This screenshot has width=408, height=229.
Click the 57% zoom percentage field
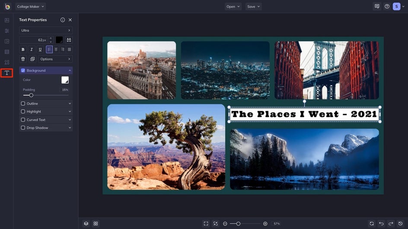277,223
